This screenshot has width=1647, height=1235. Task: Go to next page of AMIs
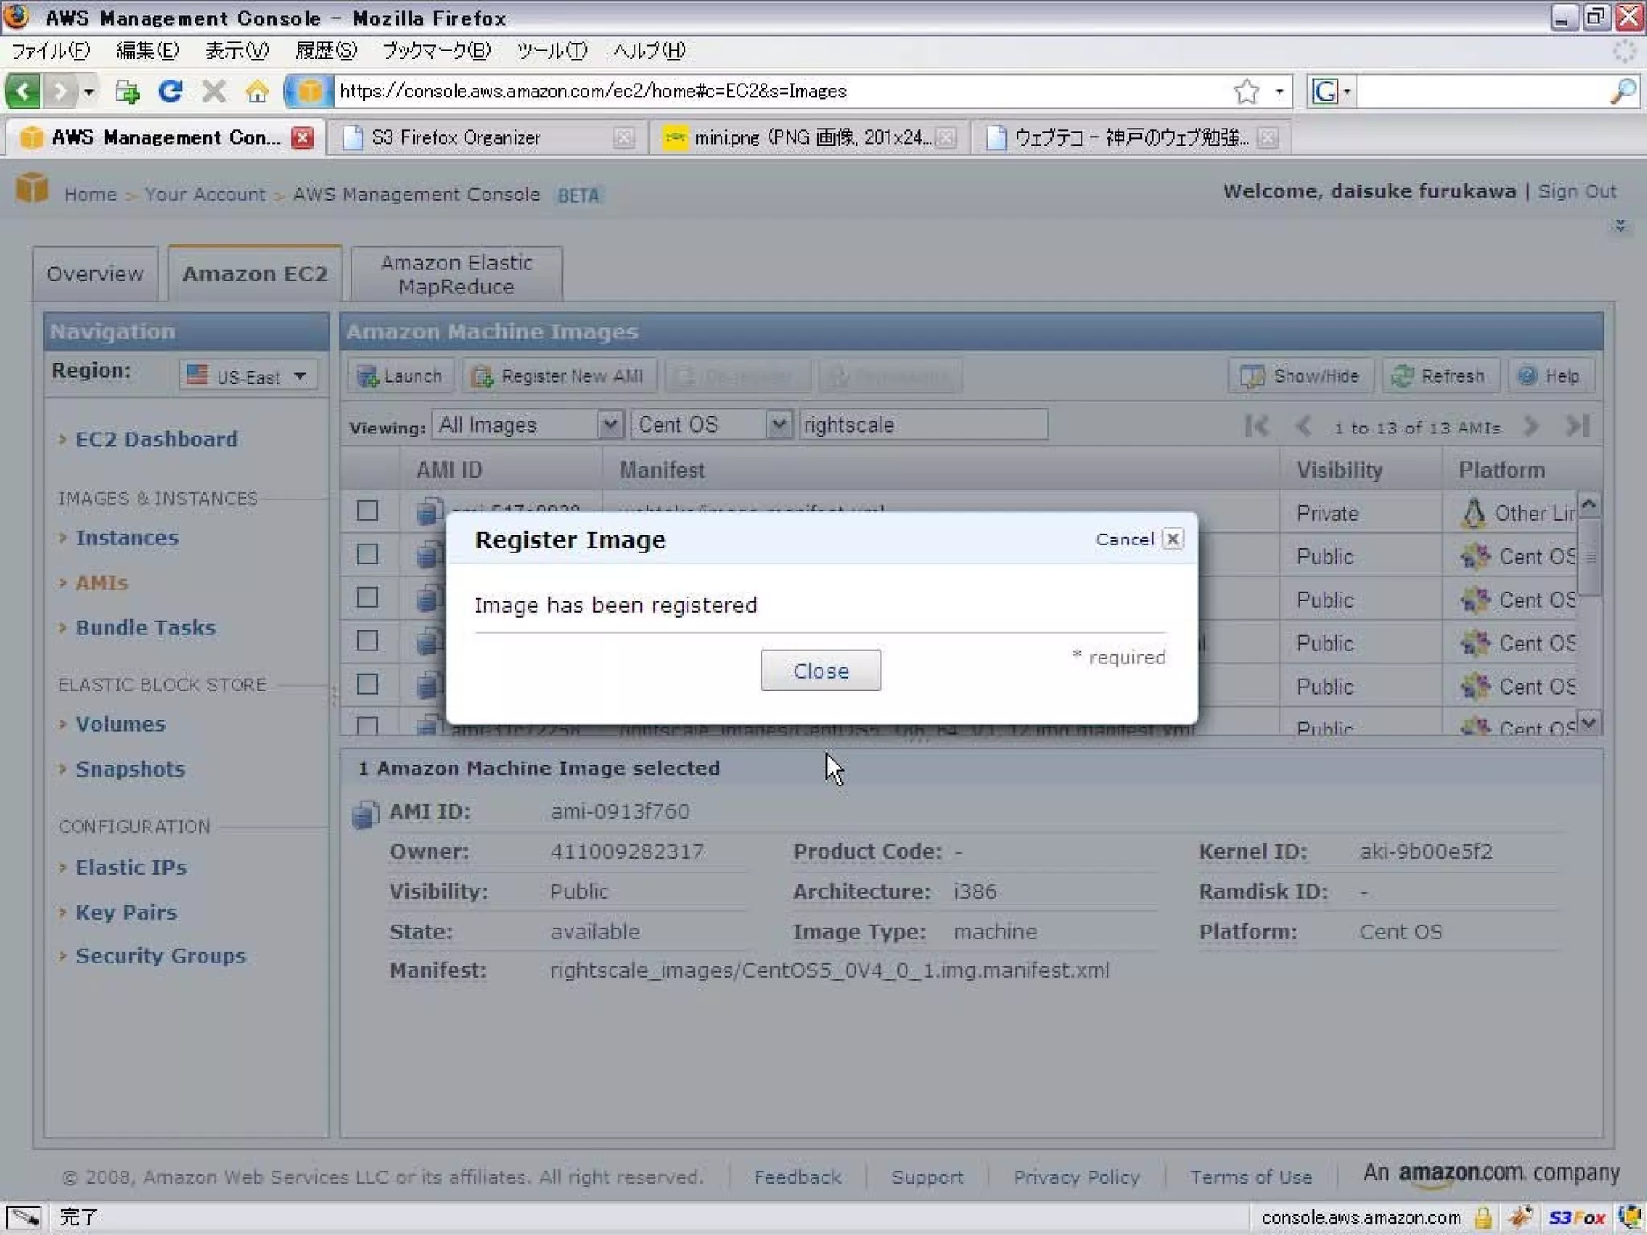pyautogui.click(x=1531, y=426)
